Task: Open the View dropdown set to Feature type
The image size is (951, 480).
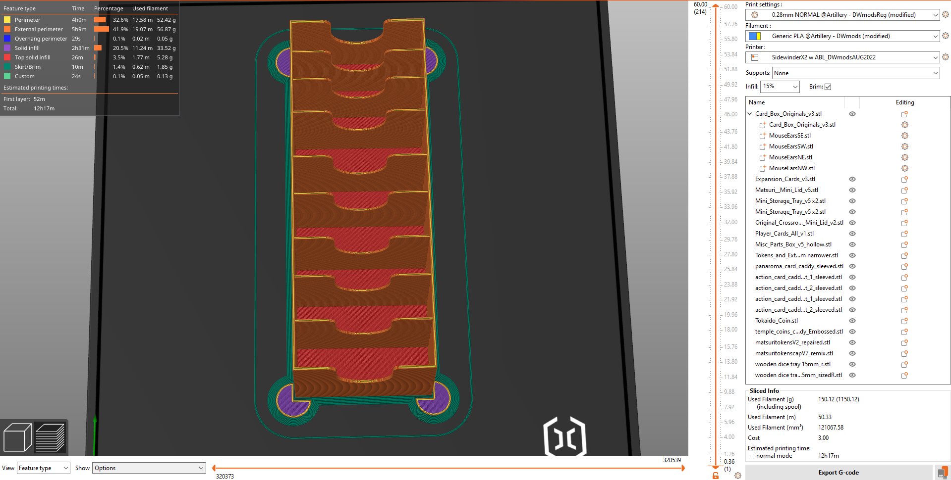Action: point(44,468)
